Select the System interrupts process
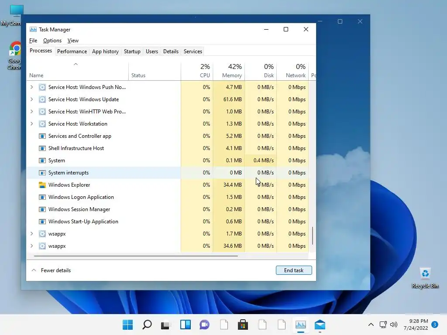Image resolution: width=447 pixels, height=335 pixels. (x=167, y=173)
